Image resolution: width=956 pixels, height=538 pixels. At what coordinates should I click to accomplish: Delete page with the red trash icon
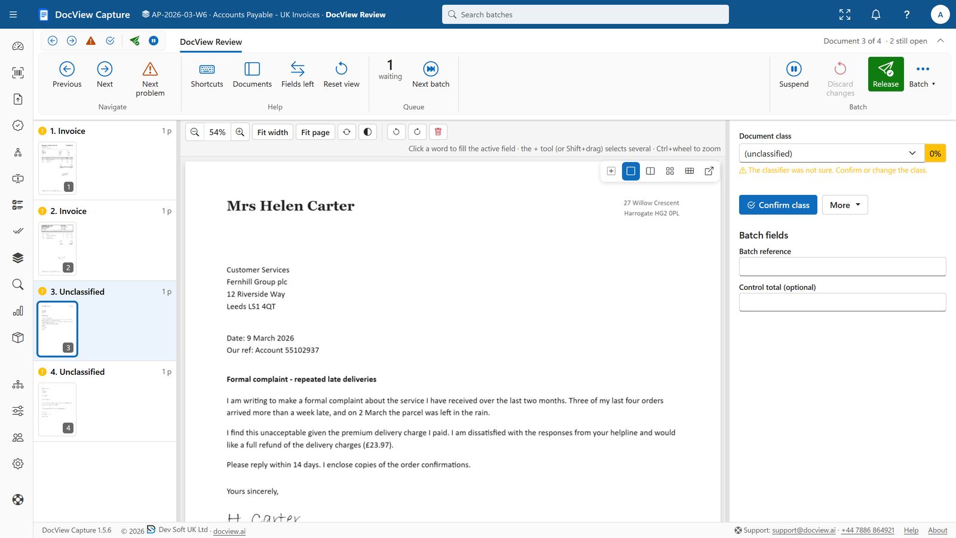click(x=438, y=132)
